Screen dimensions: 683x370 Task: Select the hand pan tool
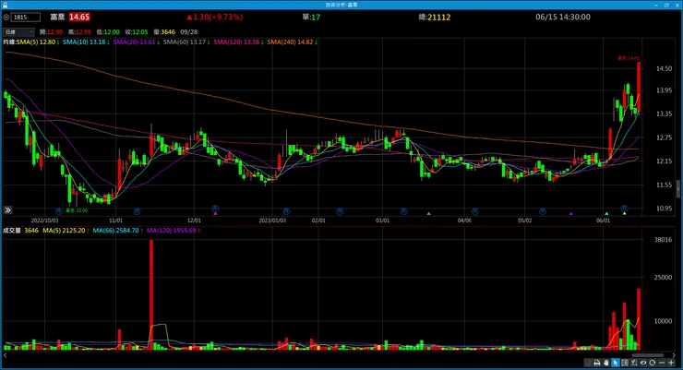605,363
